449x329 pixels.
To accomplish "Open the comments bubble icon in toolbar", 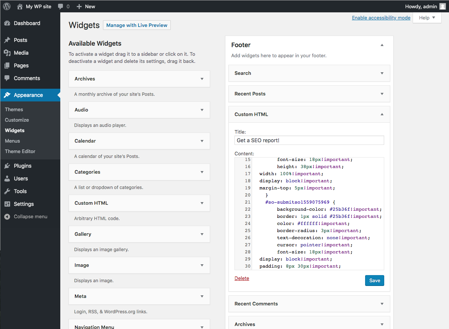I will [61, 6].
